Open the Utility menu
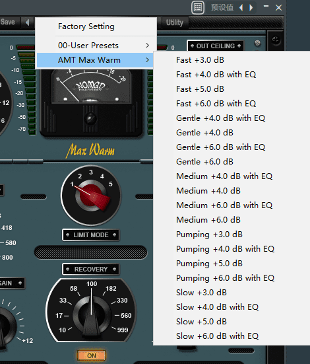The height and width of the screenshot is (364, 310). tap(175, 22)
